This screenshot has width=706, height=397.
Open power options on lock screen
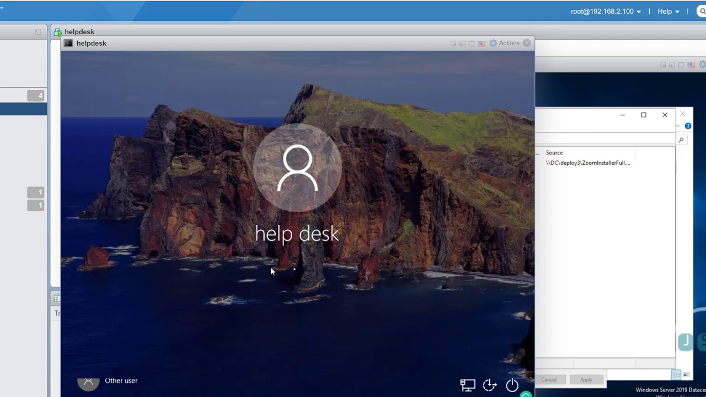coord(512,385)
